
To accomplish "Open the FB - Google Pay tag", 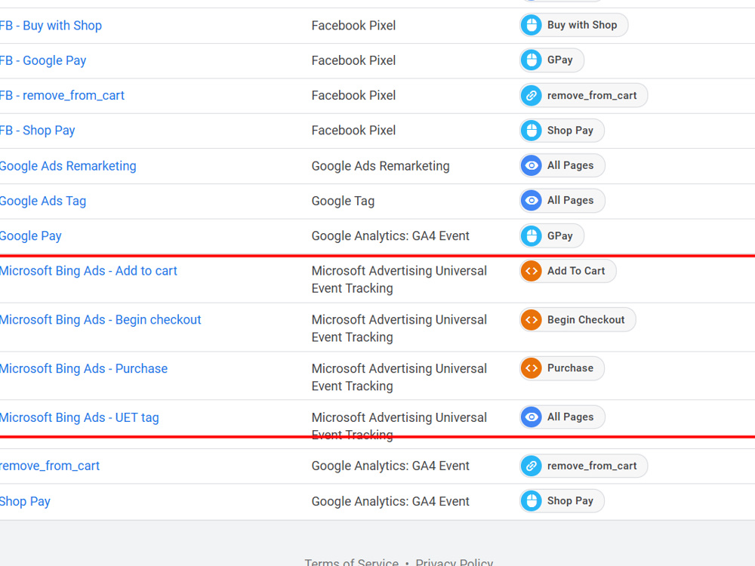I will [43, 60].
